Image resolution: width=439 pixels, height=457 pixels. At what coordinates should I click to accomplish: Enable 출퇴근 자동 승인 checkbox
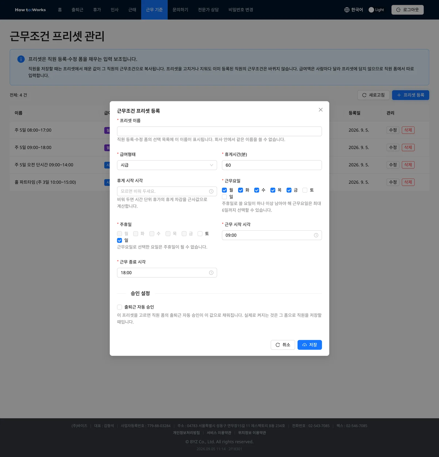[120, 307]
